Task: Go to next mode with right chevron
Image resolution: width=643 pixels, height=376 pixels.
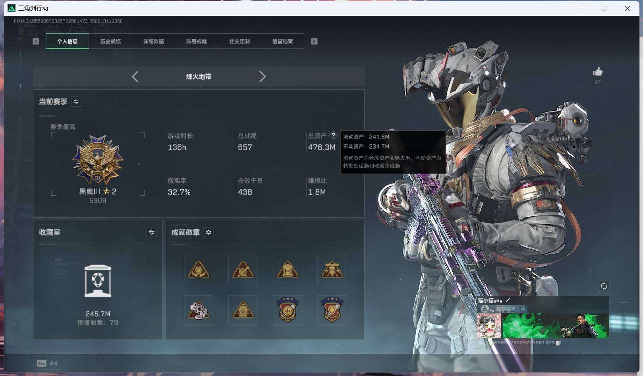Action: tap(262, 76)
